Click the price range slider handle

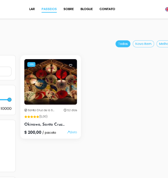(10, 99)
